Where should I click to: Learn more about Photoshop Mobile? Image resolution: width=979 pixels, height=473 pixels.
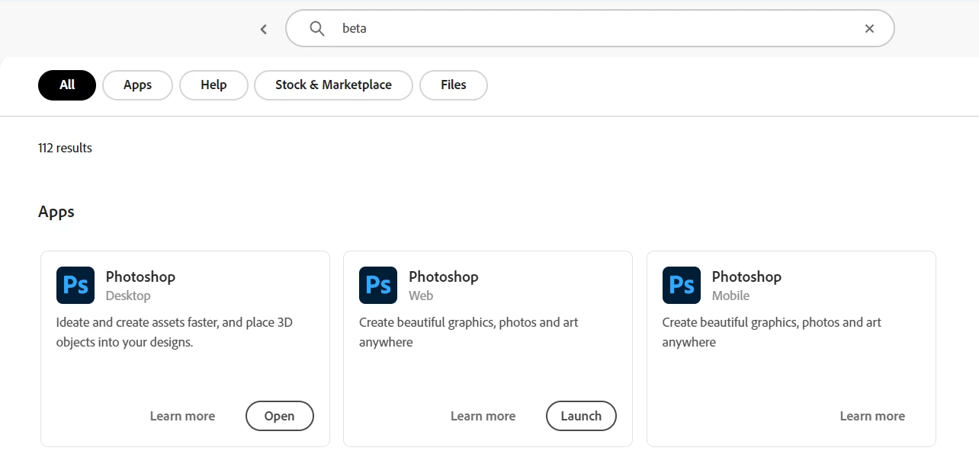pyautogui.click(x=872, y=416)
